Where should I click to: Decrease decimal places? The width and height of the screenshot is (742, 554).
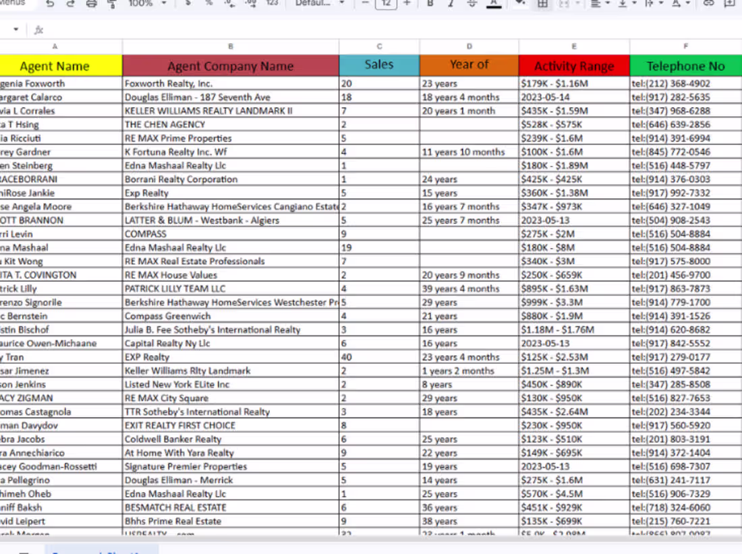click(x=230, y=3)
